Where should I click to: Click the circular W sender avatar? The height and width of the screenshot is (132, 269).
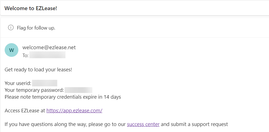pyautogui.click(x=12, y=50)
